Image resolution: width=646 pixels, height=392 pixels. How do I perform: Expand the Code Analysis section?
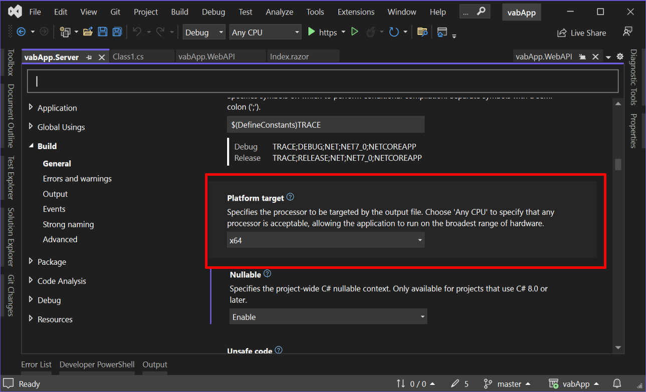coord(31,280)
